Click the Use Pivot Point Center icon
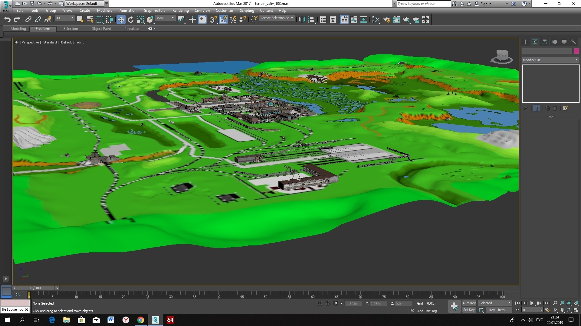The height and width of the screenshot is (326, 581). (181, 20)
